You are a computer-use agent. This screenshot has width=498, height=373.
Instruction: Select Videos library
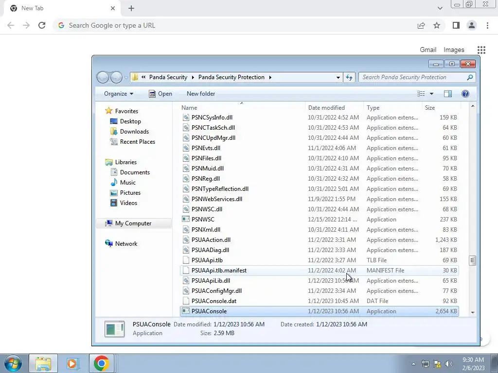click(128, 203)
